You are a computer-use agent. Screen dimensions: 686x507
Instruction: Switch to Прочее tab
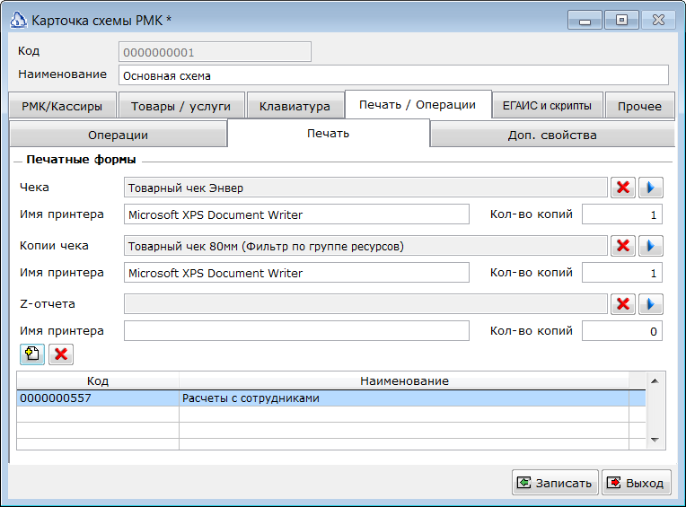(x=639, y=106)
